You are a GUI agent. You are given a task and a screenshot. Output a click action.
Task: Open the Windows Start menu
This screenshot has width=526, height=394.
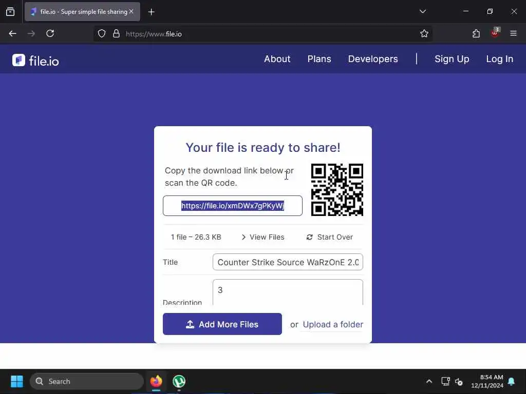coord(17,381)
